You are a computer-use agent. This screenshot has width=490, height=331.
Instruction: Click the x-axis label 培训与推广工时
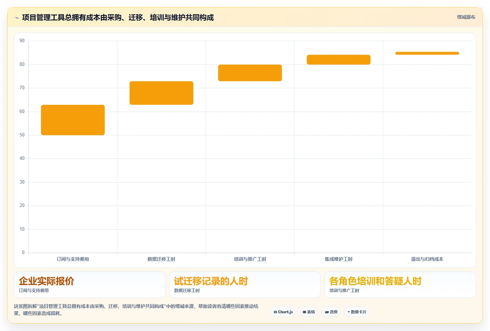pos(250,259)
